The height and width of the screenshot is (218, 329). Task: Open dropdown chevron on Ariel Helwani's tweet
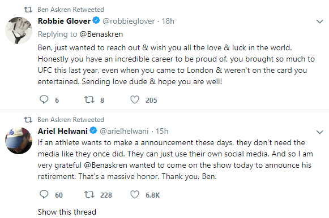point(319,132)
